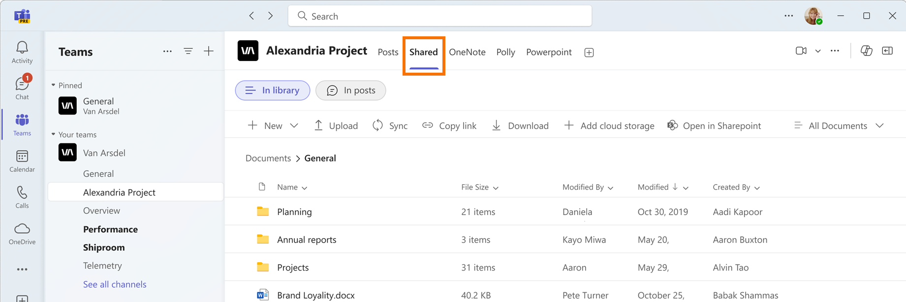Switch view to In posts

[350, 90]
